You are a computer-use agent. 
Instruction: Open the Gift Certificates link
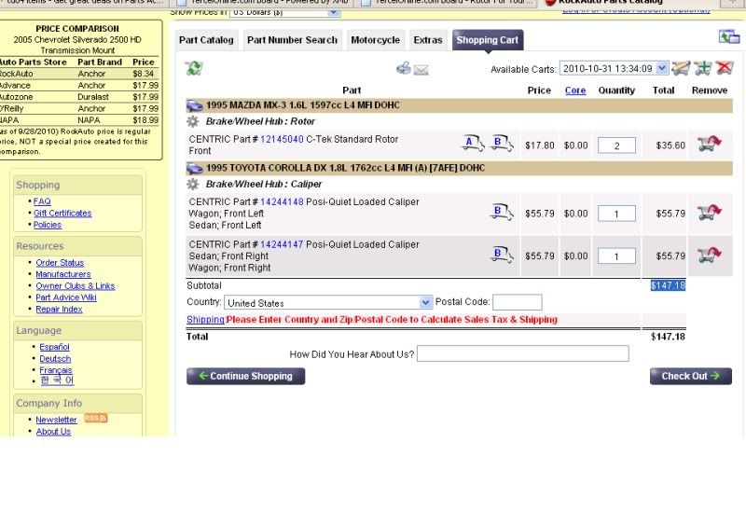pyautogui.click(x=62, y=214)
